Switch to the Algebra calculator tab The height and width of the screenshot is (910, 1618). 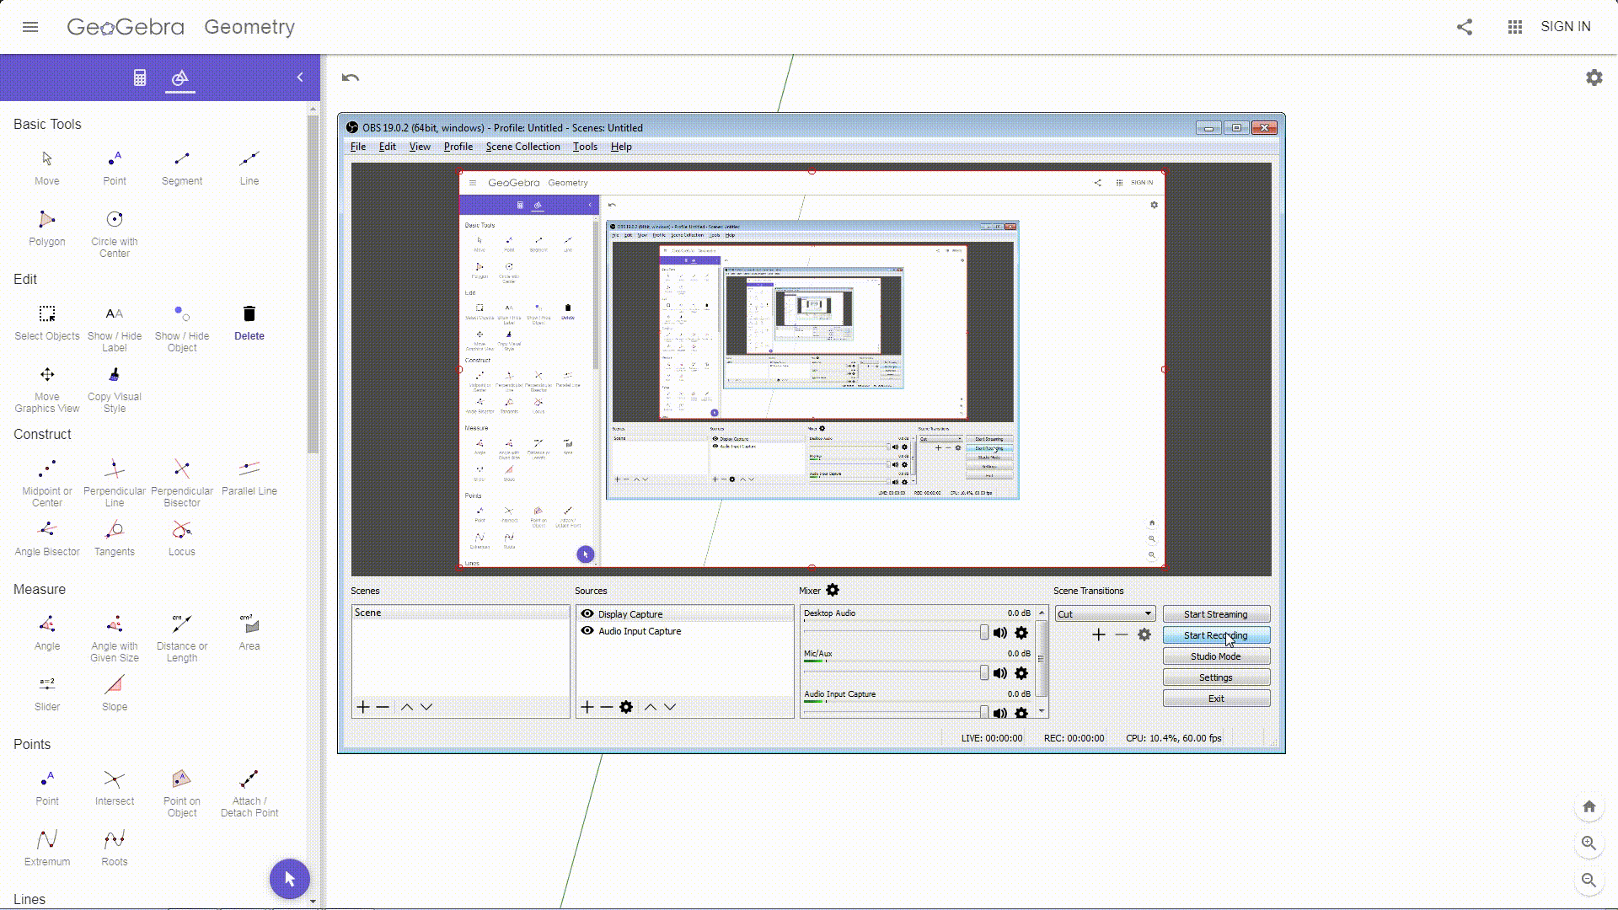140,78
